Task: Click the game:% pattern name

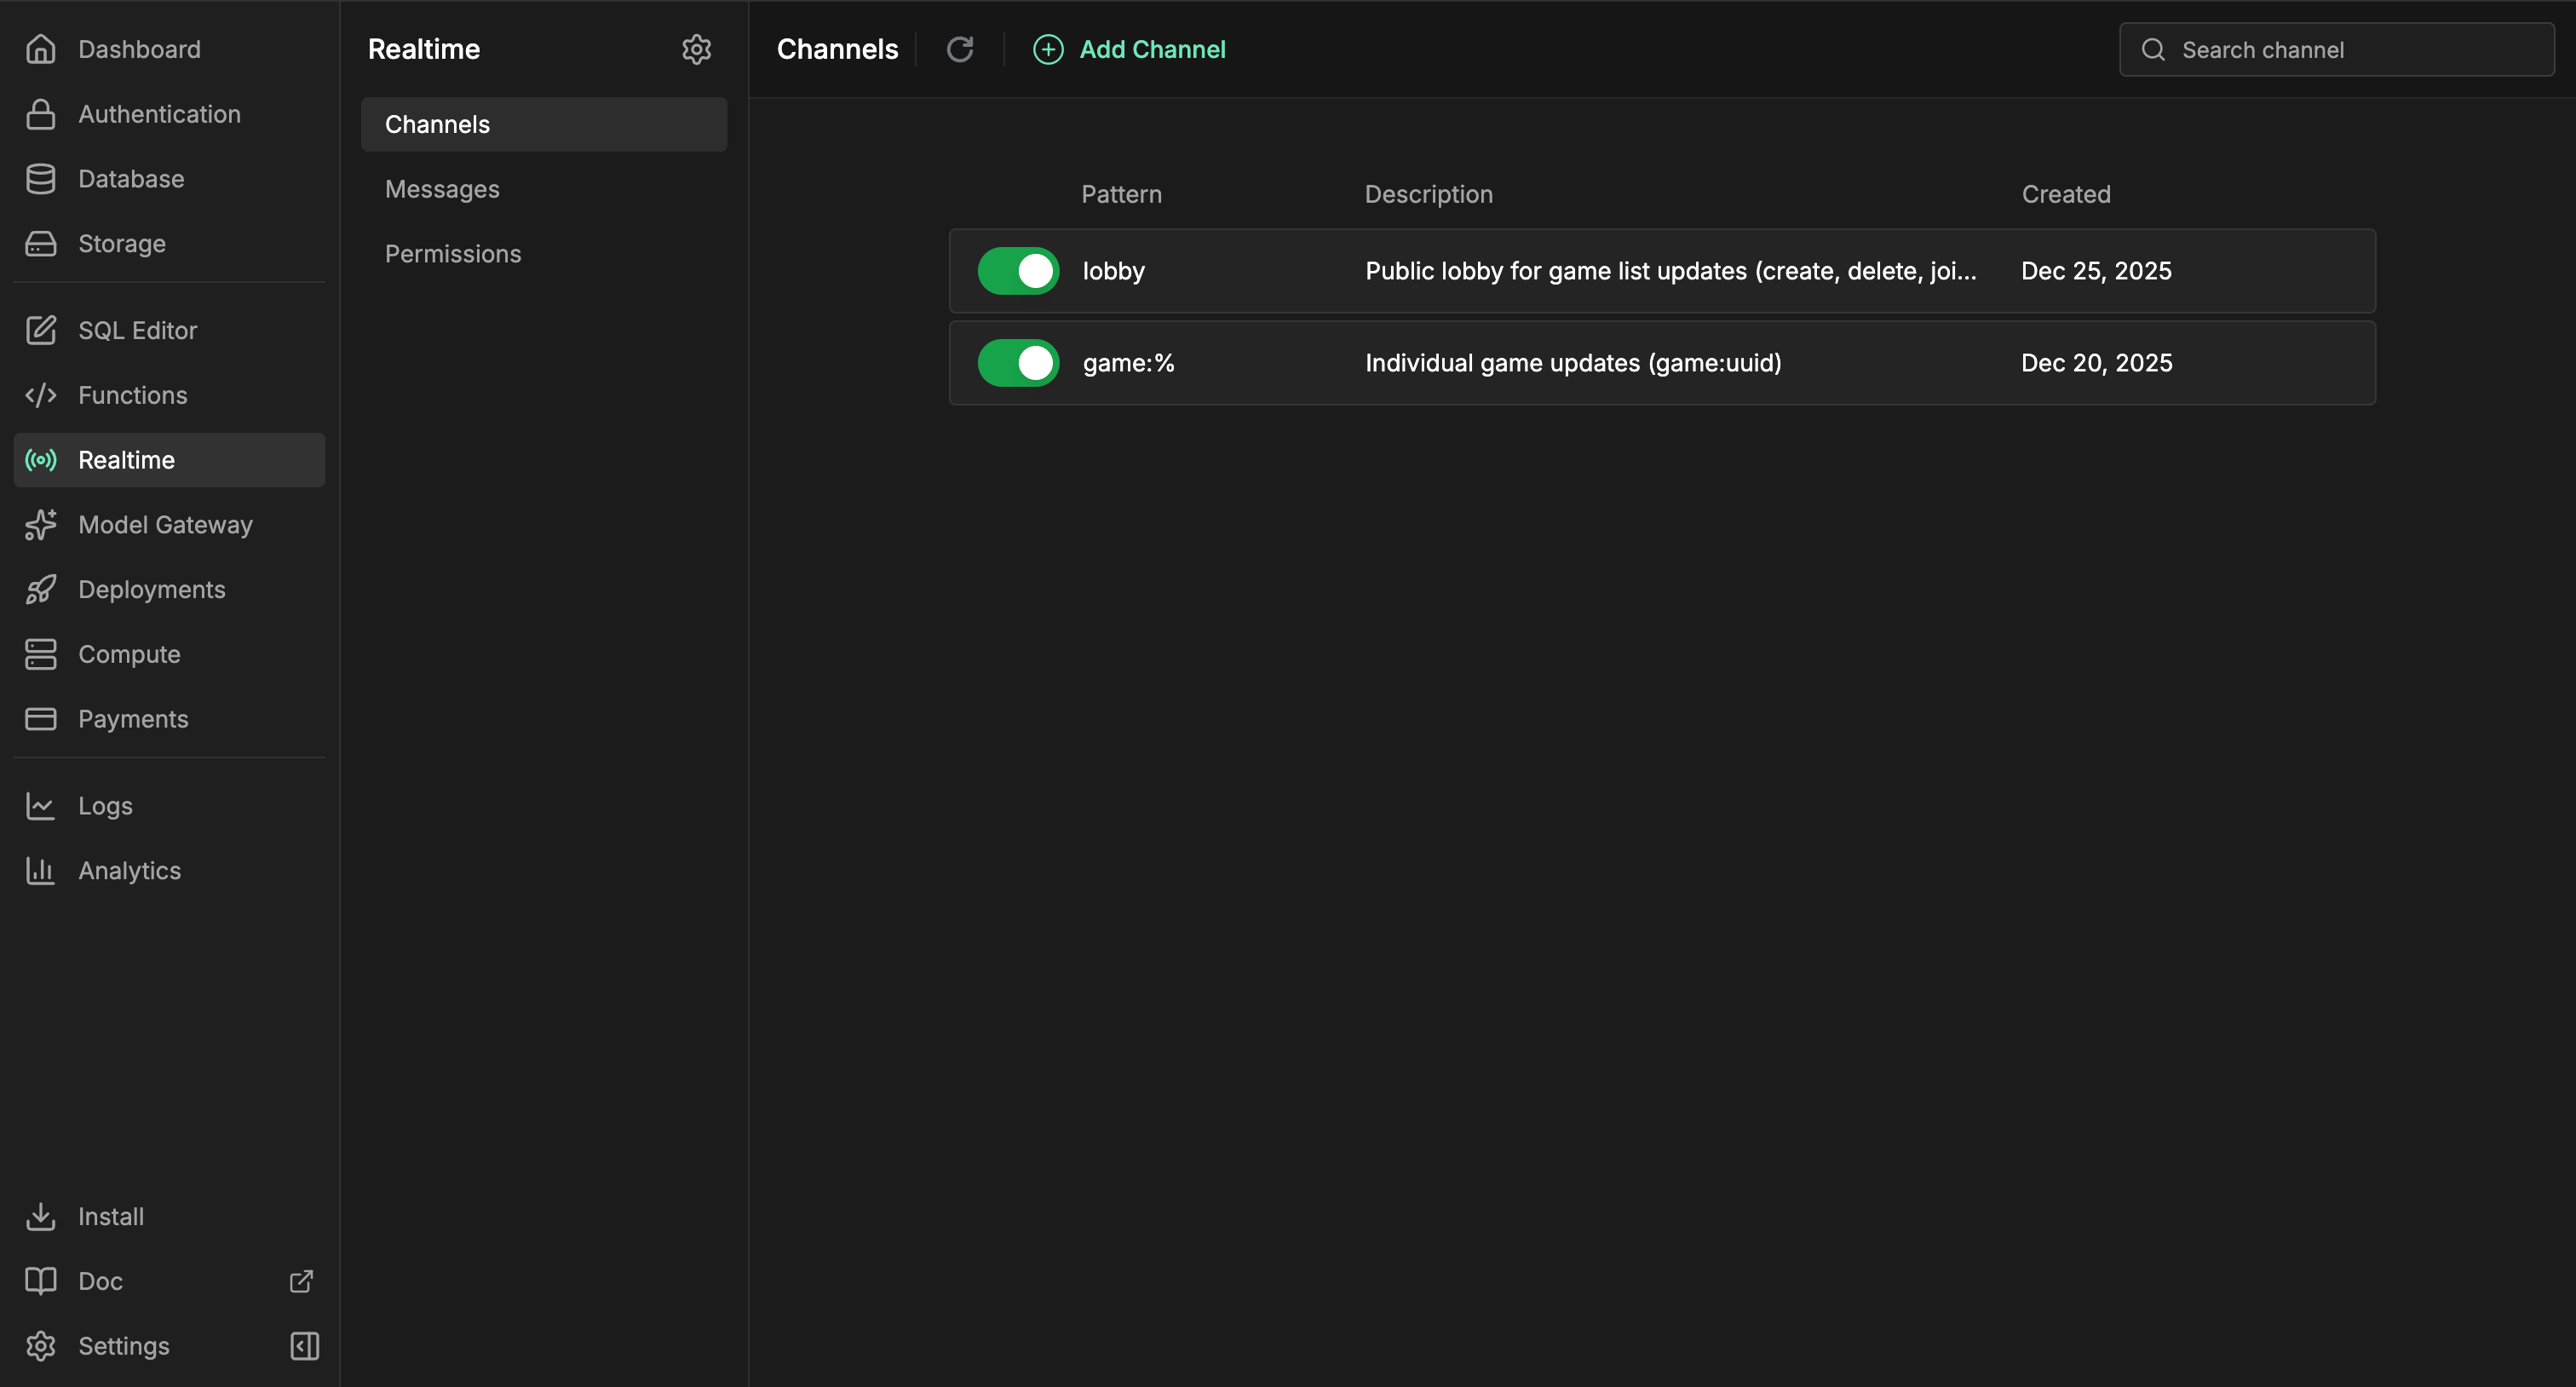Action: tap(1128, 363)
